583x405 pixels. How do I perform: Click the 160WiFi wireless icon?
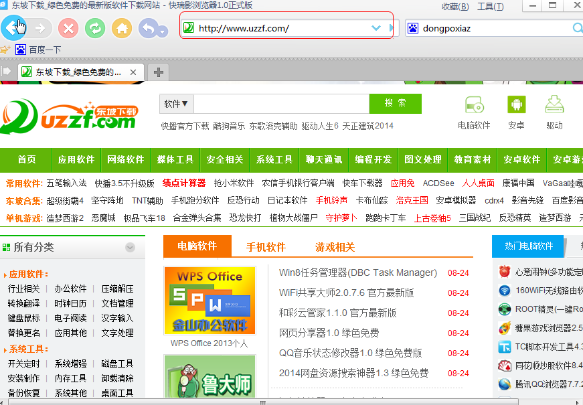point(505,291)
